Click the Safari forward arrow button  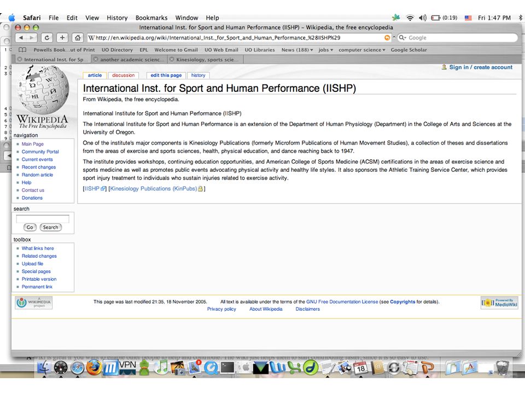pyautogui.click(x=32, y=38)
